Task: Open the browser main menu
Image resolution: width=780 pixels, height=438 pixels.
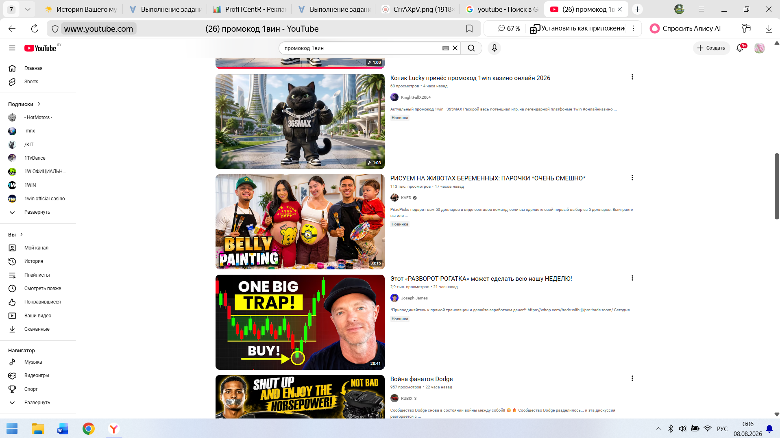Action: [x=702, y=9]
